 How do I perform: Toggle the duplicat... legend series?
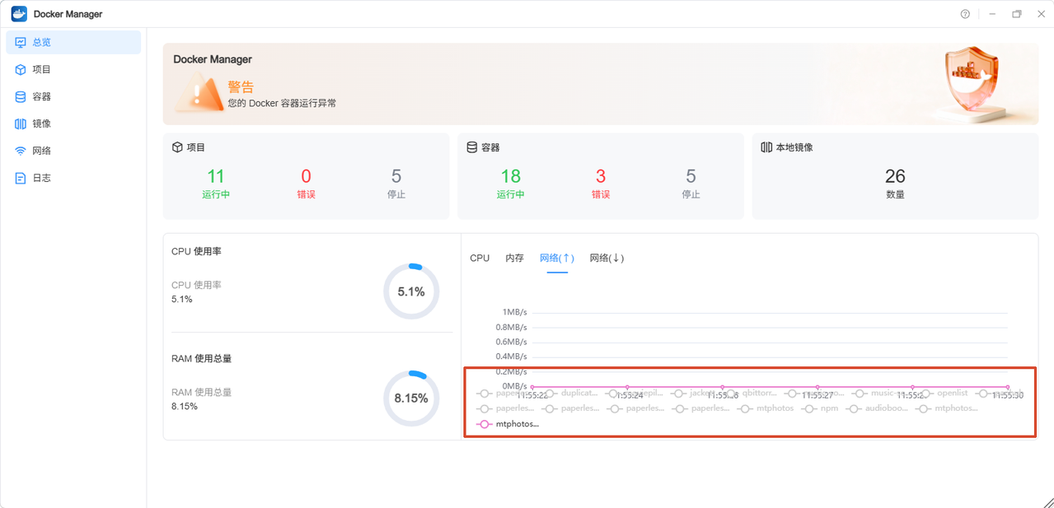[x=571, y=394]
